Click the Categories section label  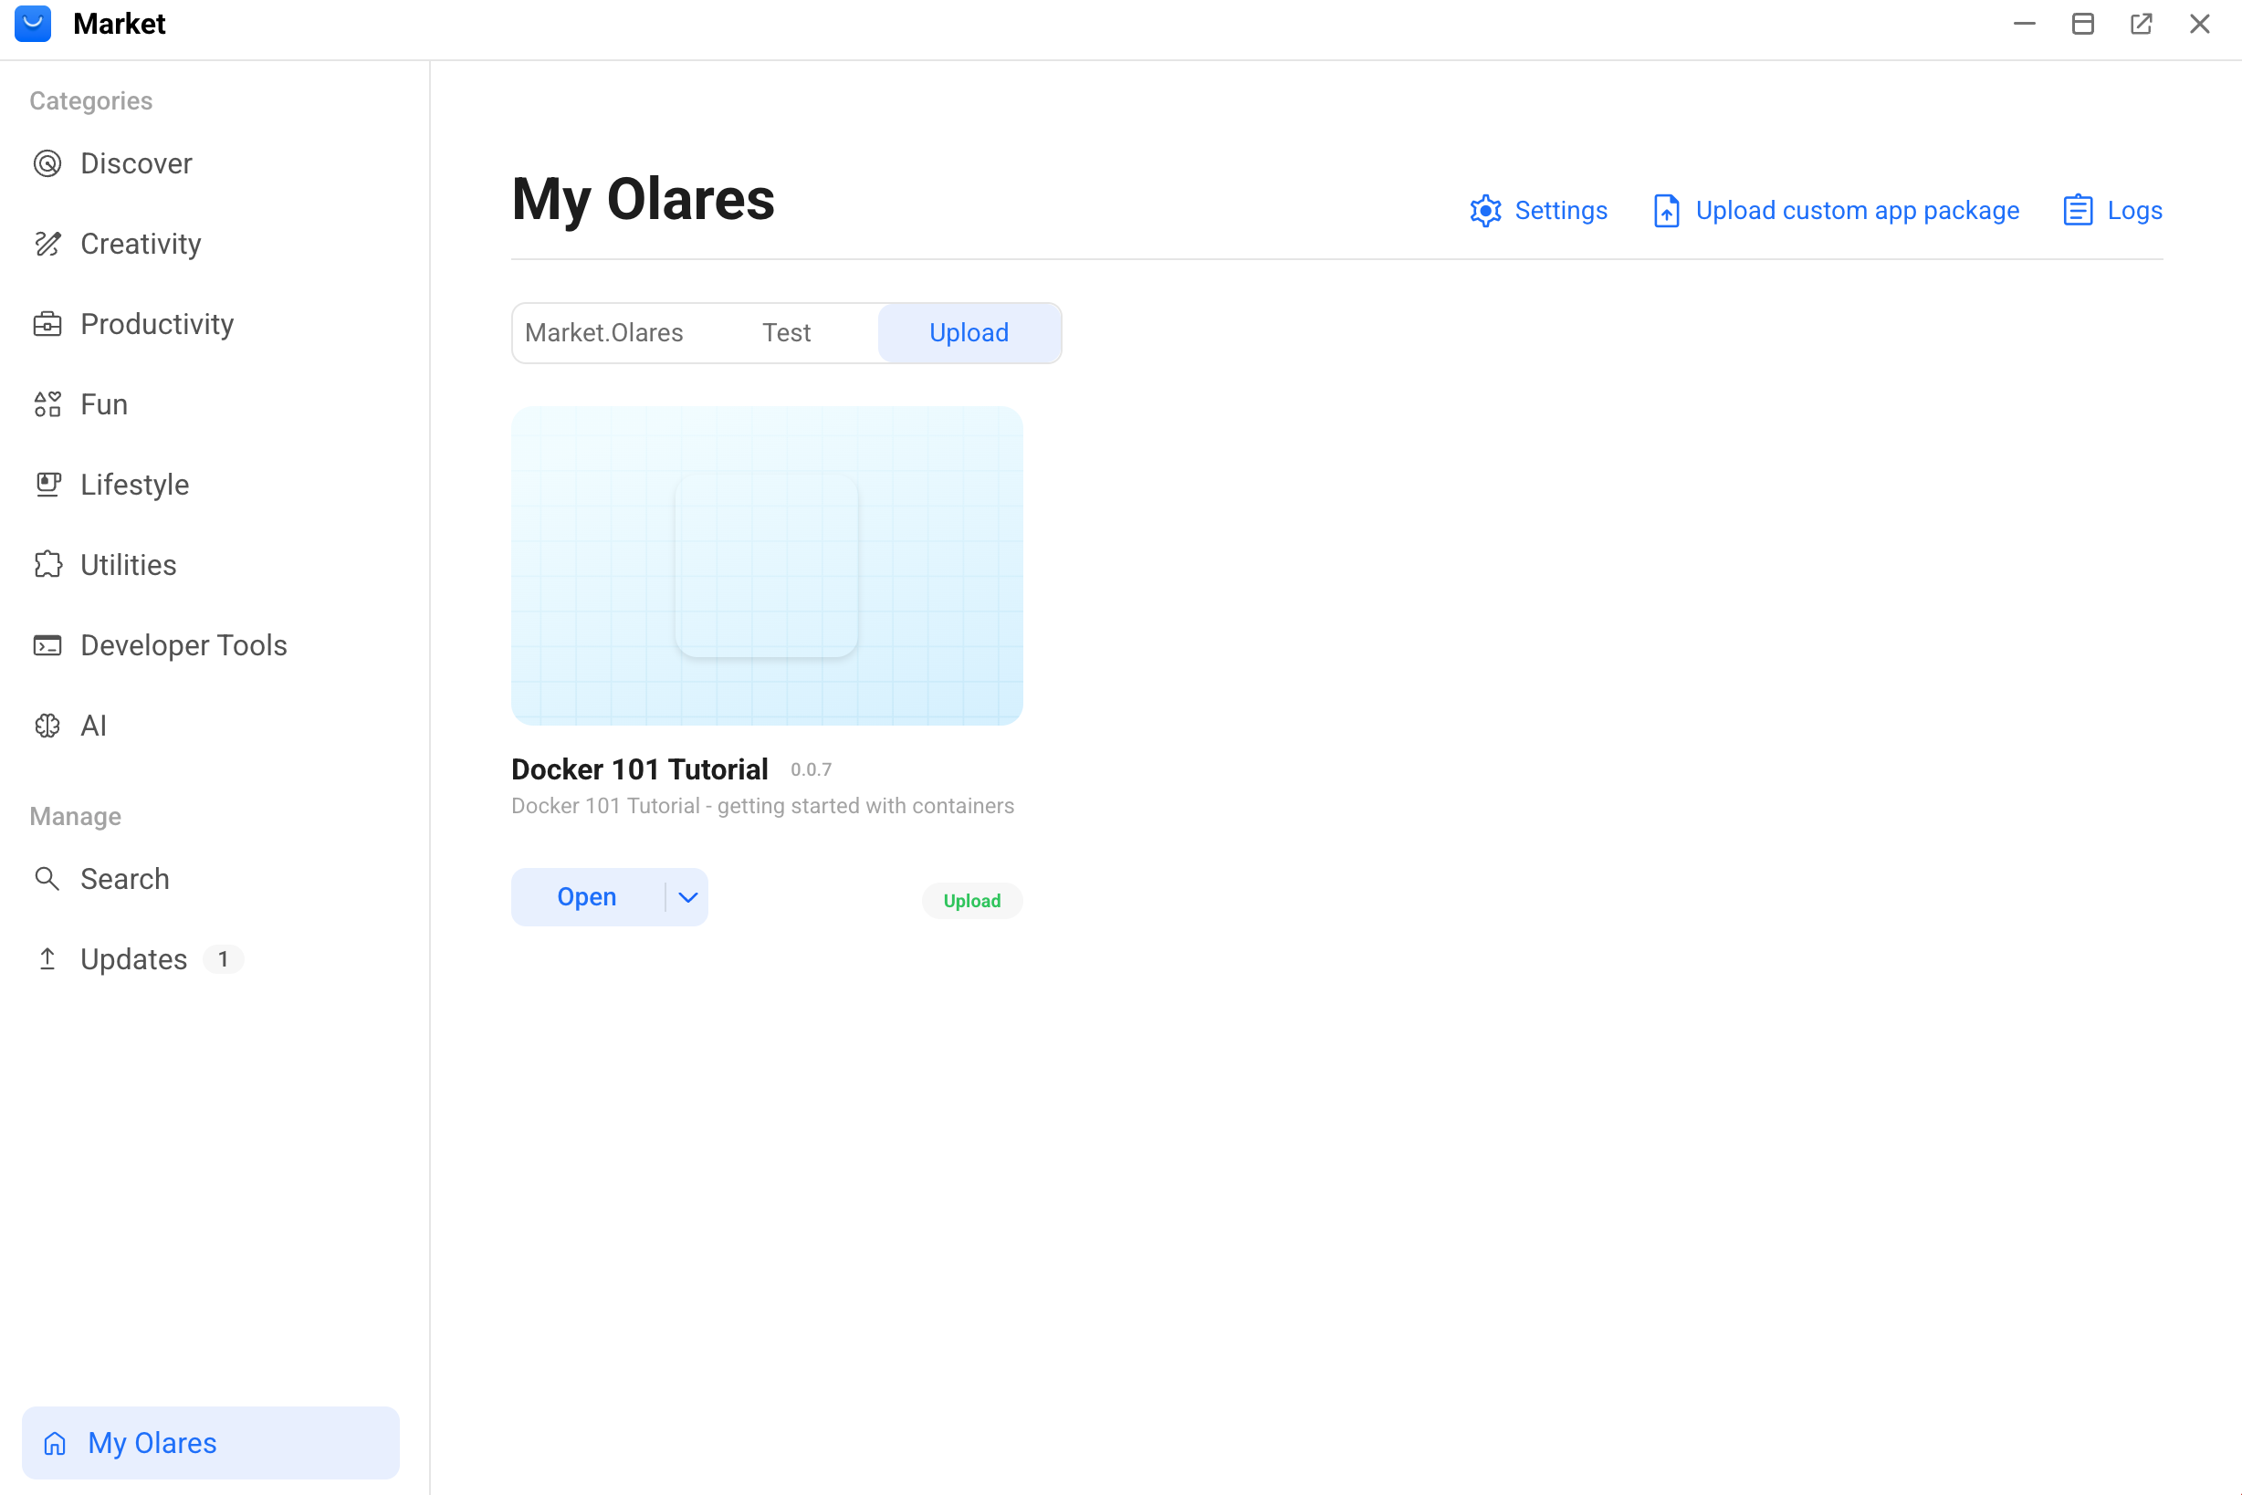click(x=90, y=101)
